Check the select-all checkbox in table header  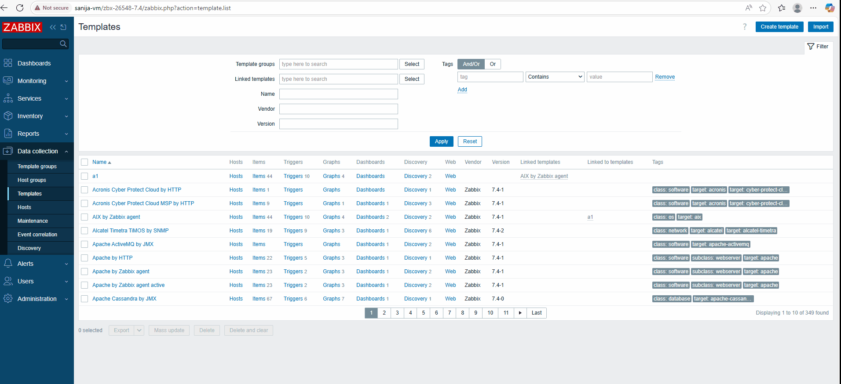click(84, 163)
